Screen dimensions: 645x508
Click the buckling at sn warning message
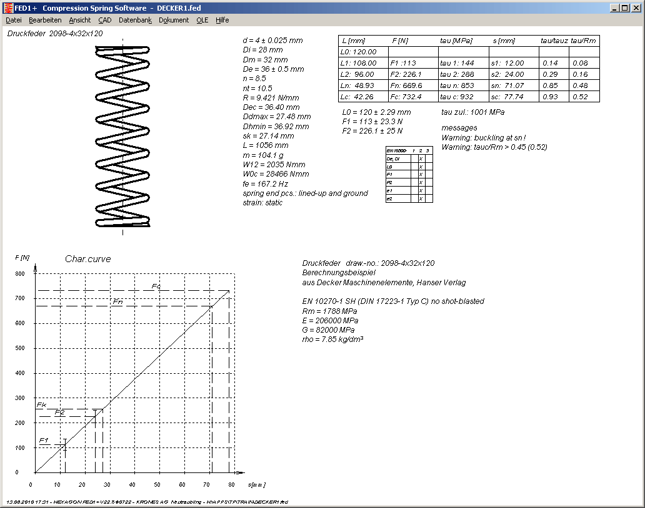(x=483, y=137)
